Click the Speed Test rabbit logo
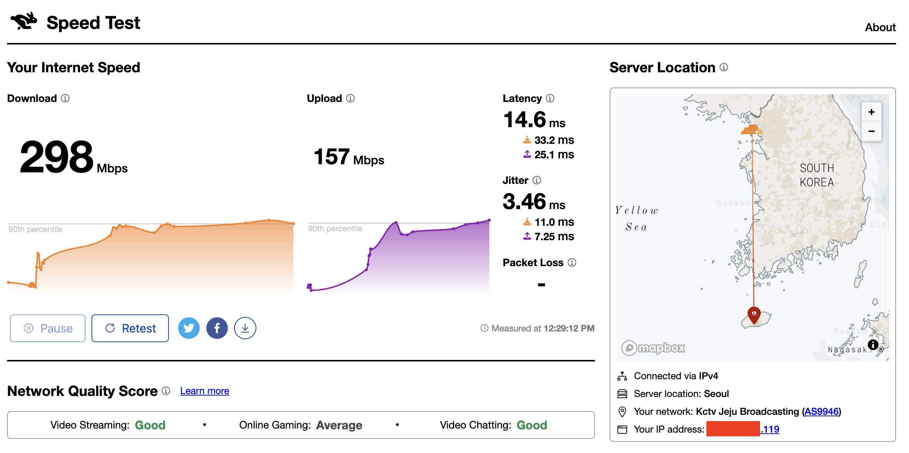Image resolution: width=909 pixels, height=453 pixels. click(24, 22)
